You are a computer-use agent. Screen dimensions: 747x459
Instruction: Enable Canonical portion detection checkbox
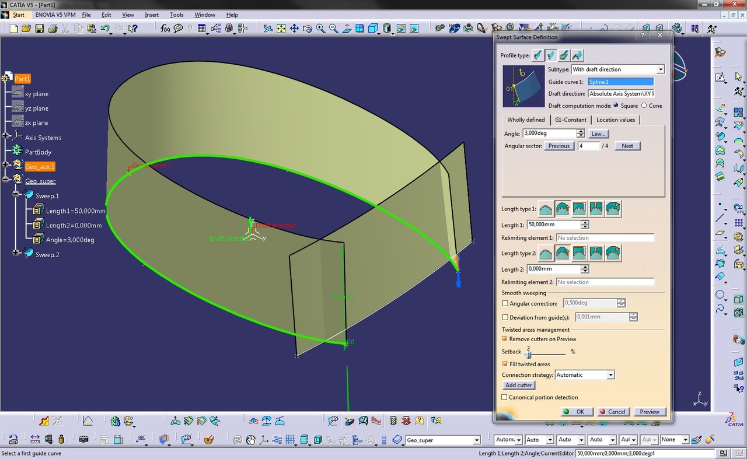pyautogui.click(x=505, y=397)
